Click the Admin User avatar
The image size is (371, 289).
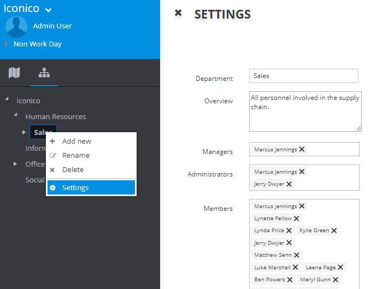[x=16, y=26]
